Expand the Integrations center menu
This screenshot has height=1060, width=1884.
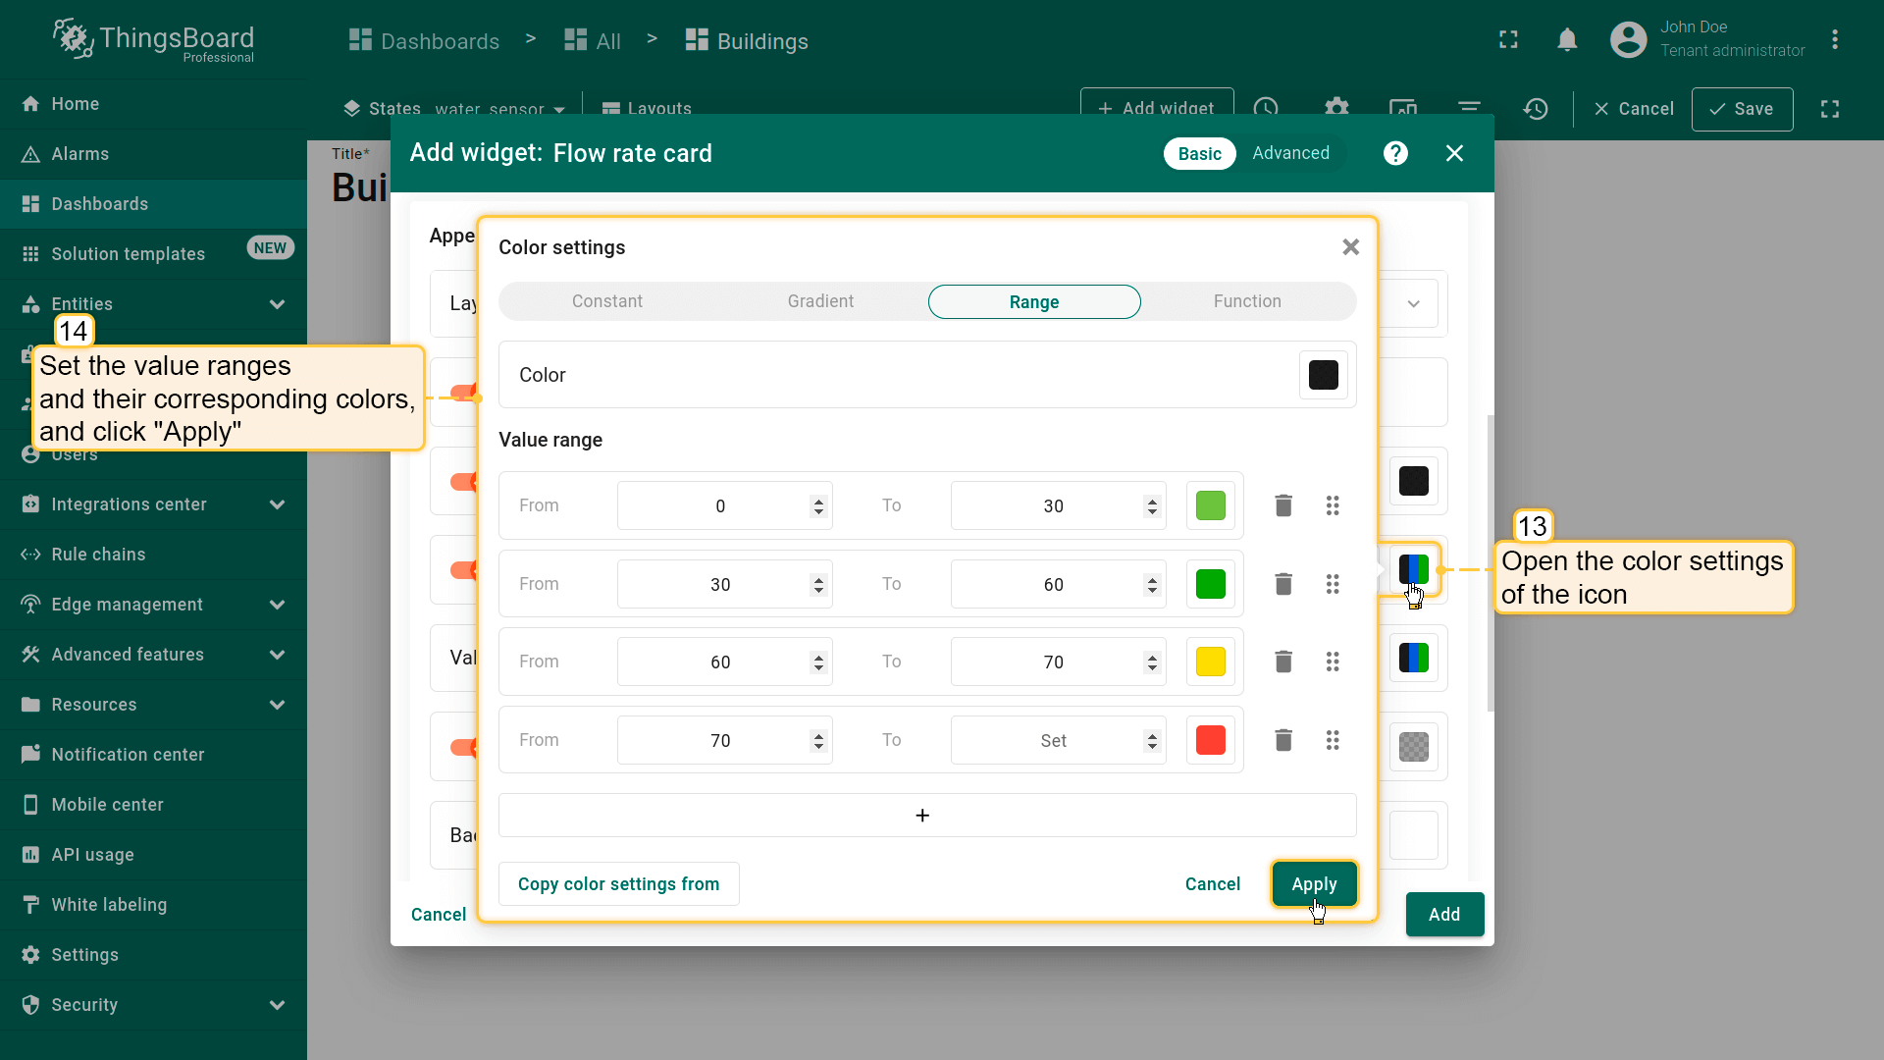(x=277, y=504)
